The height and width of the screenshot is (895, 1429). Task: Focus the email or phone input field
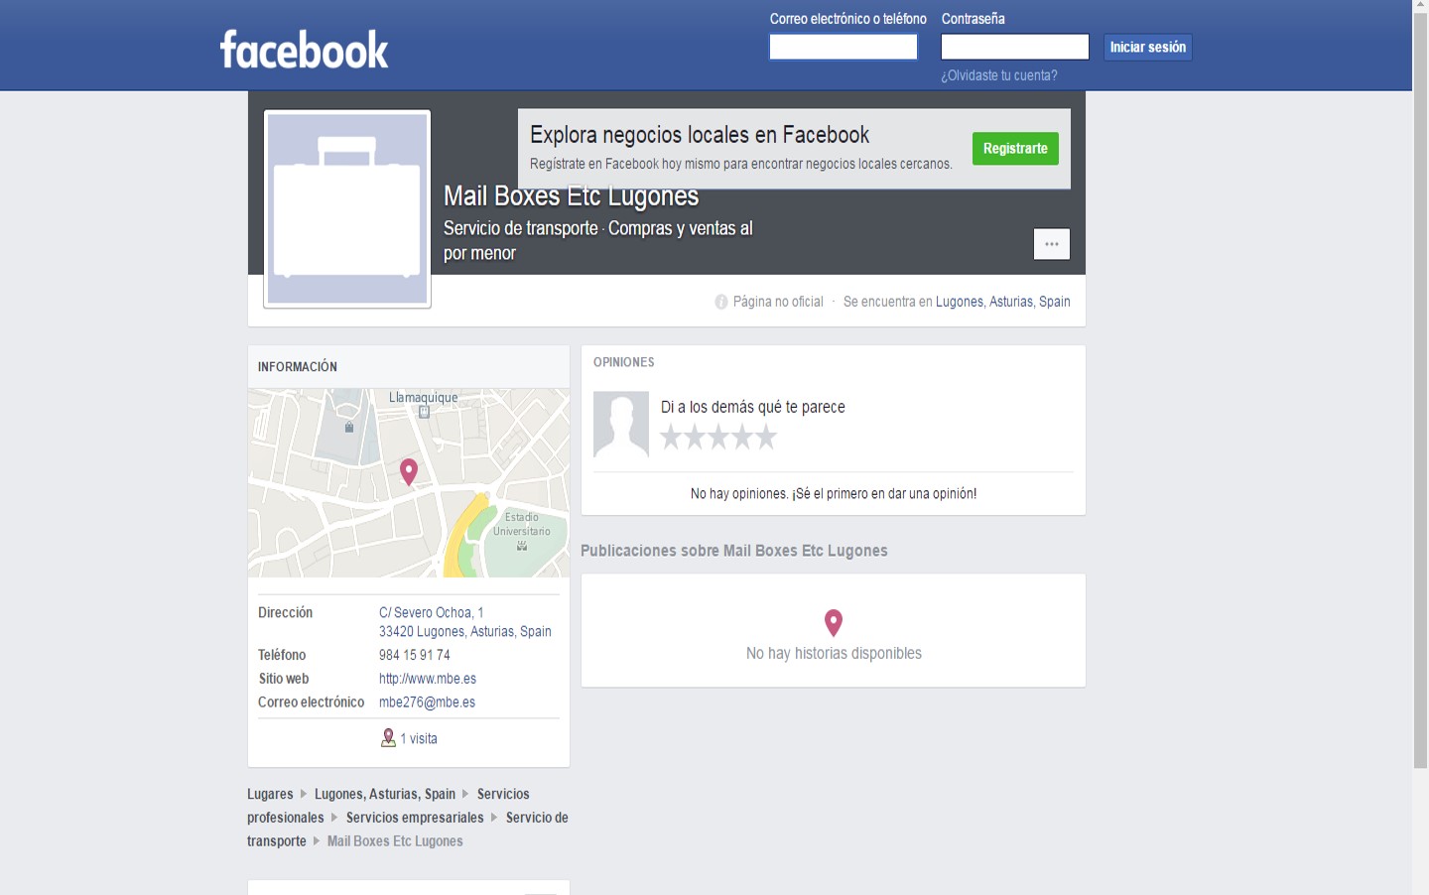point(844,47)
